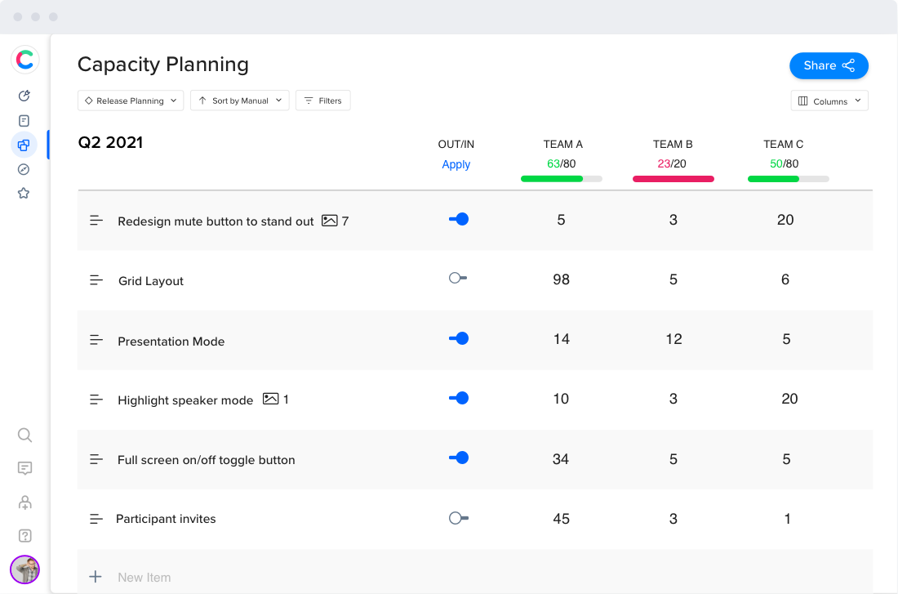The width and height of the screenshot is (898, 594).
Task: Enable the toggle for Participant invites
Action: tap(457, 518)
